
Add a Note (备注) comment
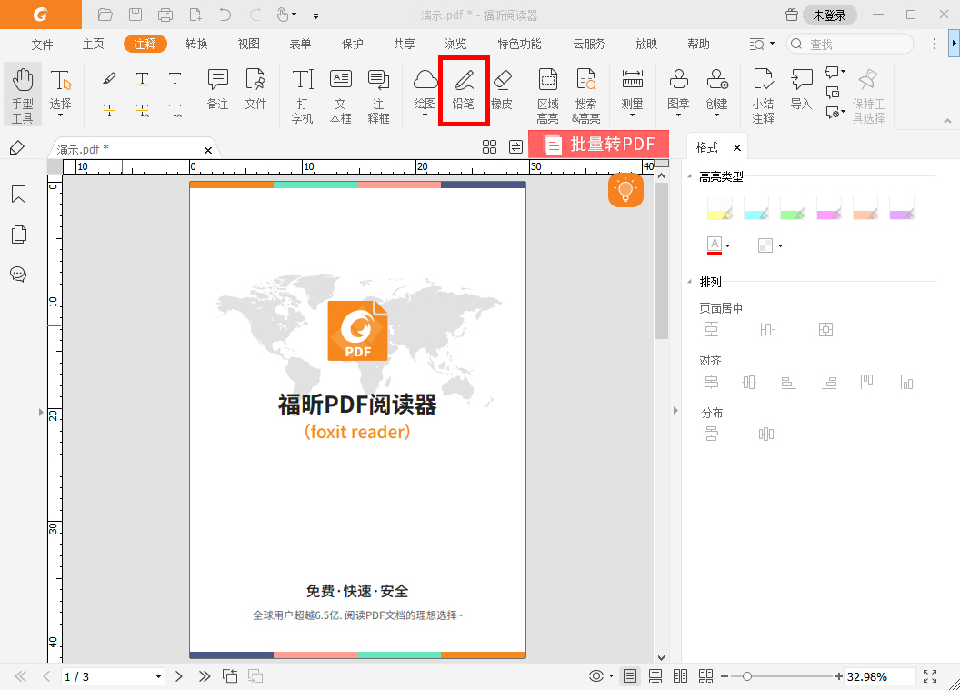(218, 89)
